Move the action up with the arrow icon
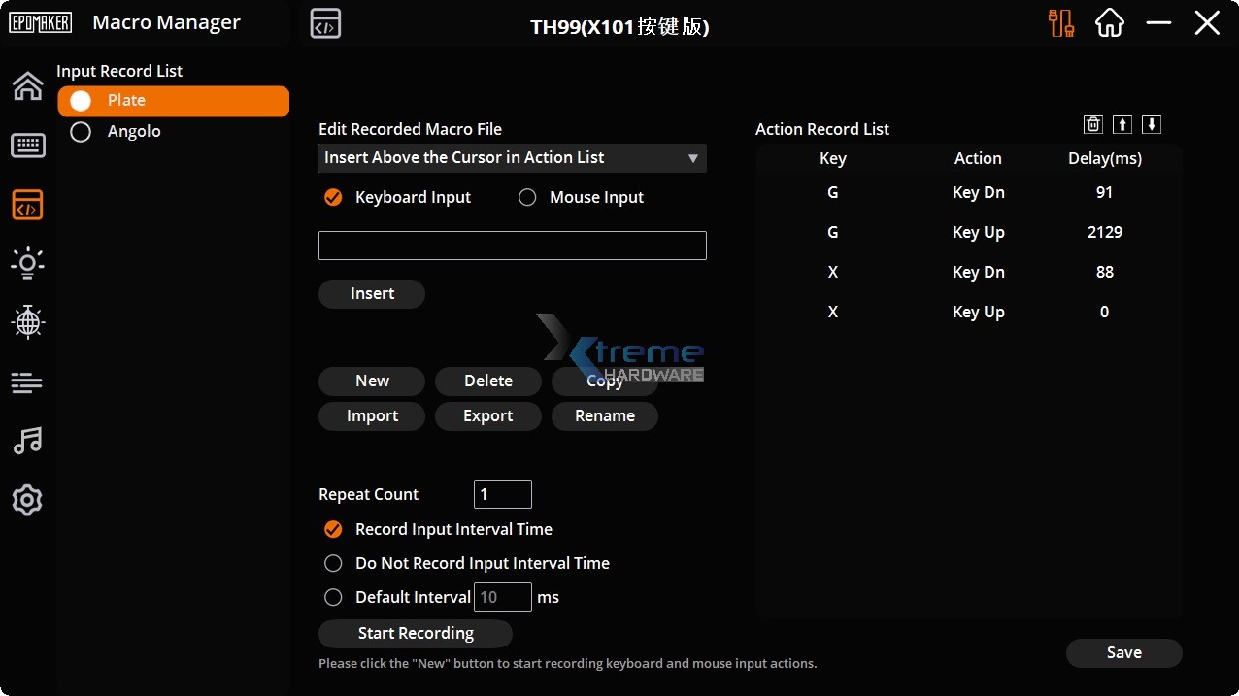Viewport: 1239px width, 696px height. [1122, 124]
